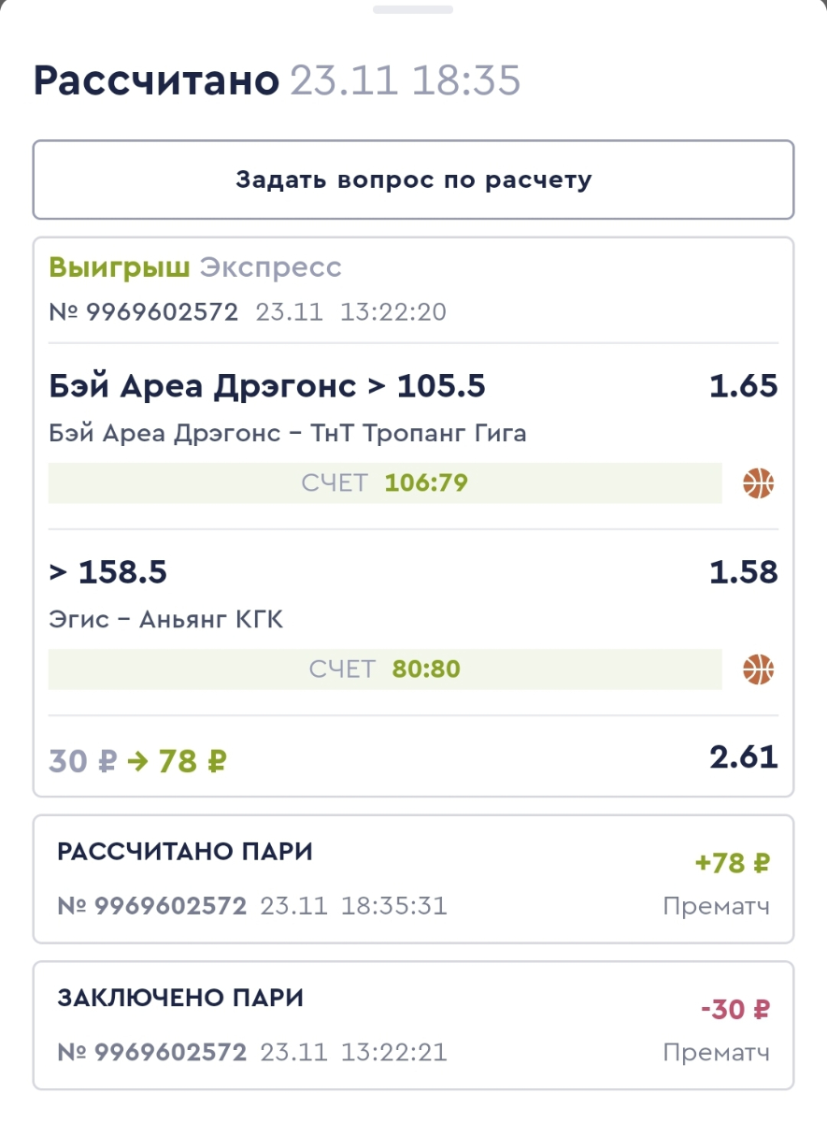
Task: Tap the -30 ₽ stake amount
Action: point(735,1010)
